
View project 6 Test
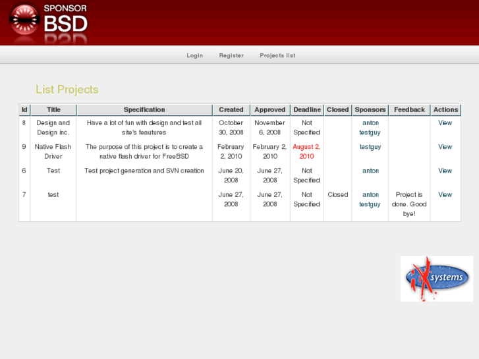pyautogui.click(x=445, y=171)
